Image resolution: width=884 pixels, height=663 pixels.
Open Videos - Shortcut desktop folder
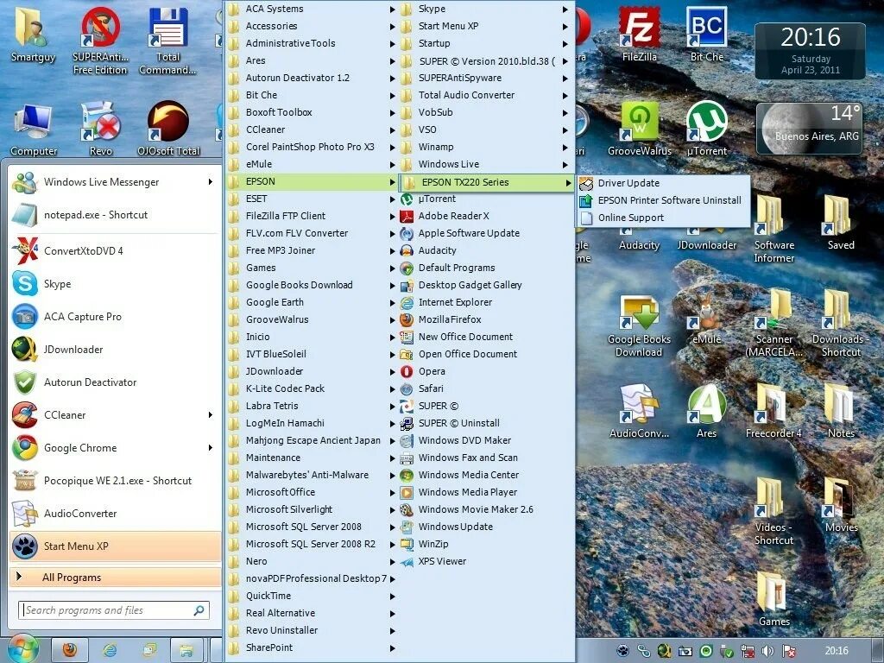point(773,512)
